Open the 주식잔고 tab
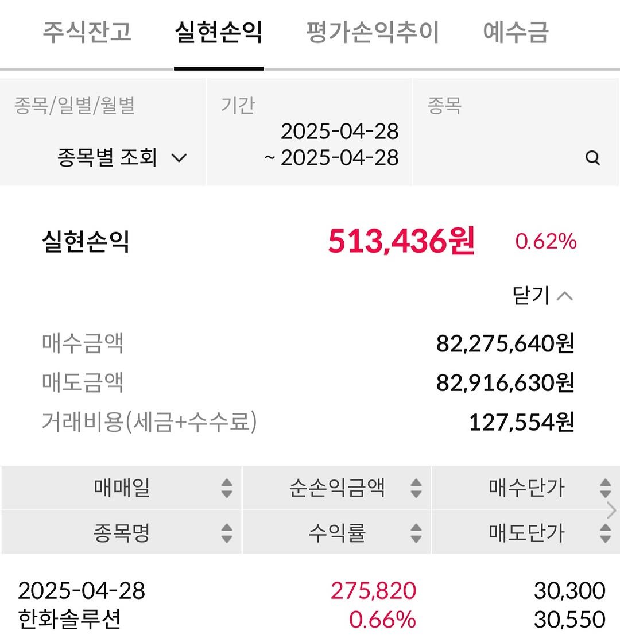Screen dimensions: 620x642 point(87,32)
